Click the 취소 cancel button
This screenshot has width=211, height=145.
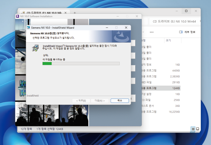120,101
